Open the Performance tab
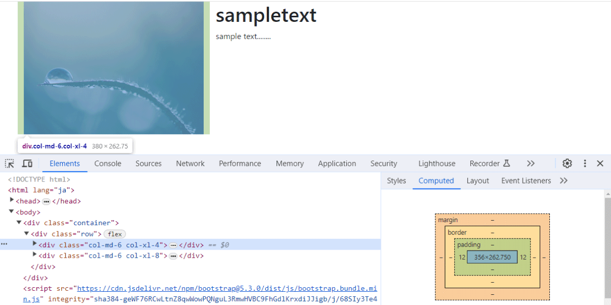Screen dimensions: 611x305 [240, 164]
